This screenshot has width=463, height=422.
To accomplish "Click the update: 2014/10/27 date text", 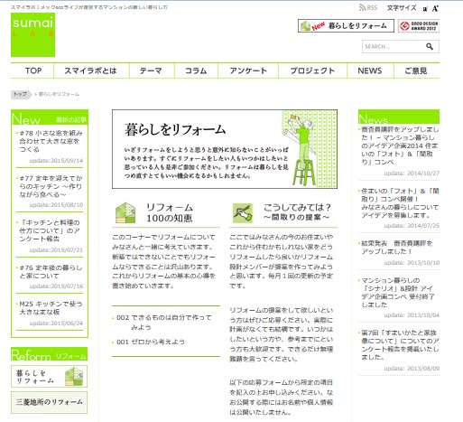I will tap(412, 173).
